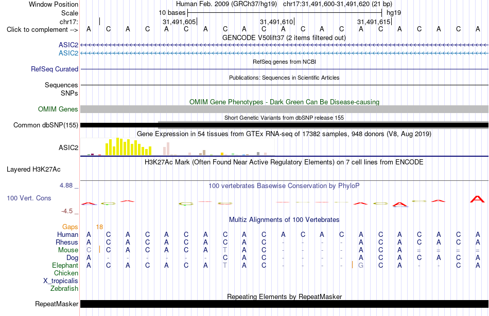
Task: Open the GTEx Gene Expression track title
Action: (284, 134)
